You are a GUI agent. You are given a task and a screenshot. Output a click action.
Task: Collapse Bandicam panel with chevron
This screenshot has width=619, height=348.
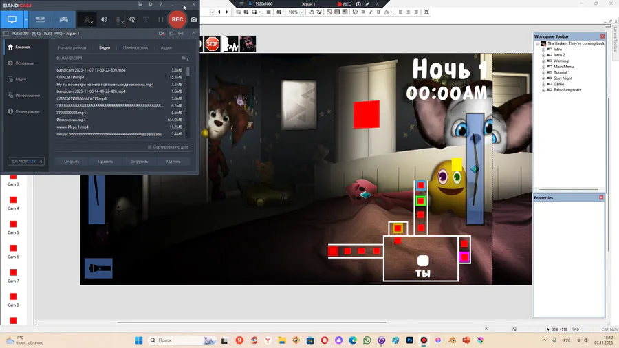[193, 34]
